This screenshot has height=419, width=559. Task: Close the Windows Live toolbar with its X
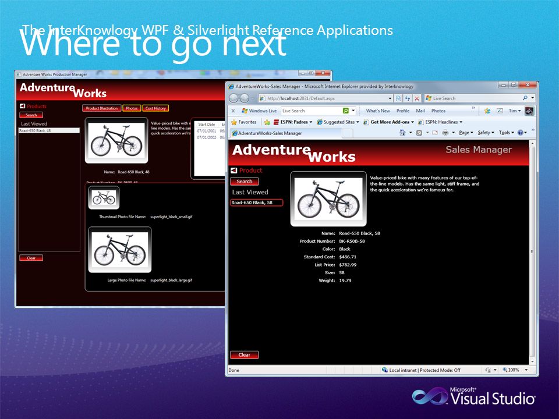(x=233, y=111)
